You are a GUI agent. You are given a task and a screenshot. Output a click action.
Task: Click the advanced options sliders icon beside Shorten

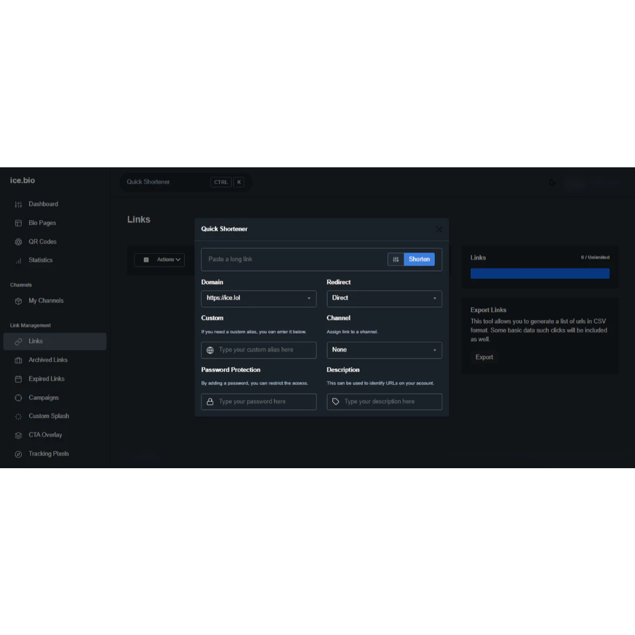pyautogui.click(x=396, y=259)
